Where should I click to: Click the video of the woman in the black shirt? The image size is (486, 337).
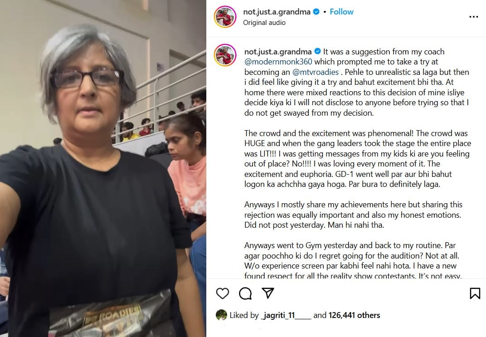click(x=103, y=168)
